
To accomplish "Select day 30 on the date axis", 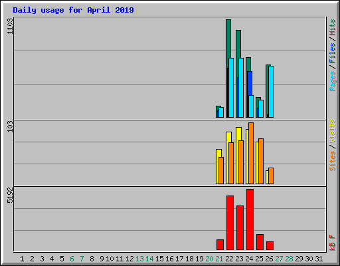I will [309, 259].
